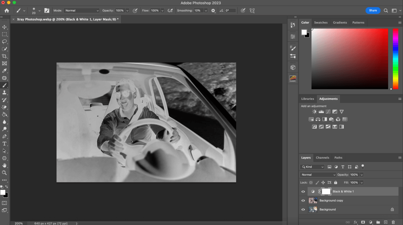Open the layer blend mode Normal dropdown

pos(318,175)
